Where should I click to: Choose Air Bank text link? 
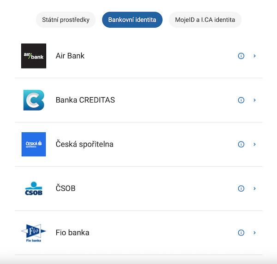70,56
